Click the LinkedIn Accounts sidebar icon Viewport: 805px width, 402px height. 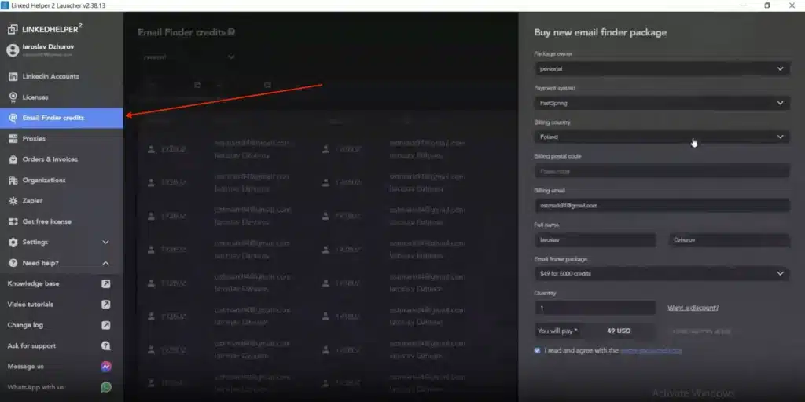click(x=13, y=76)
